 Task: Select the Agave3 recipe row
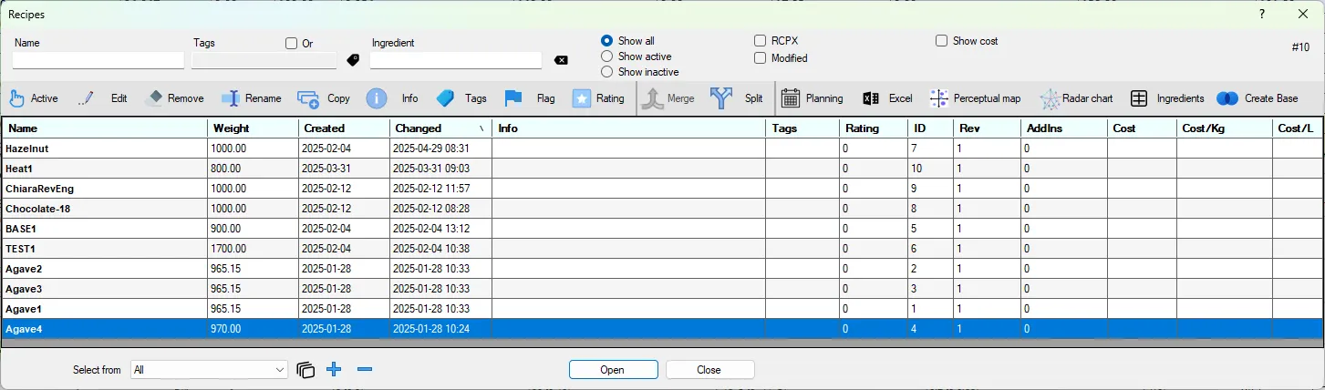tap(662, 289)
